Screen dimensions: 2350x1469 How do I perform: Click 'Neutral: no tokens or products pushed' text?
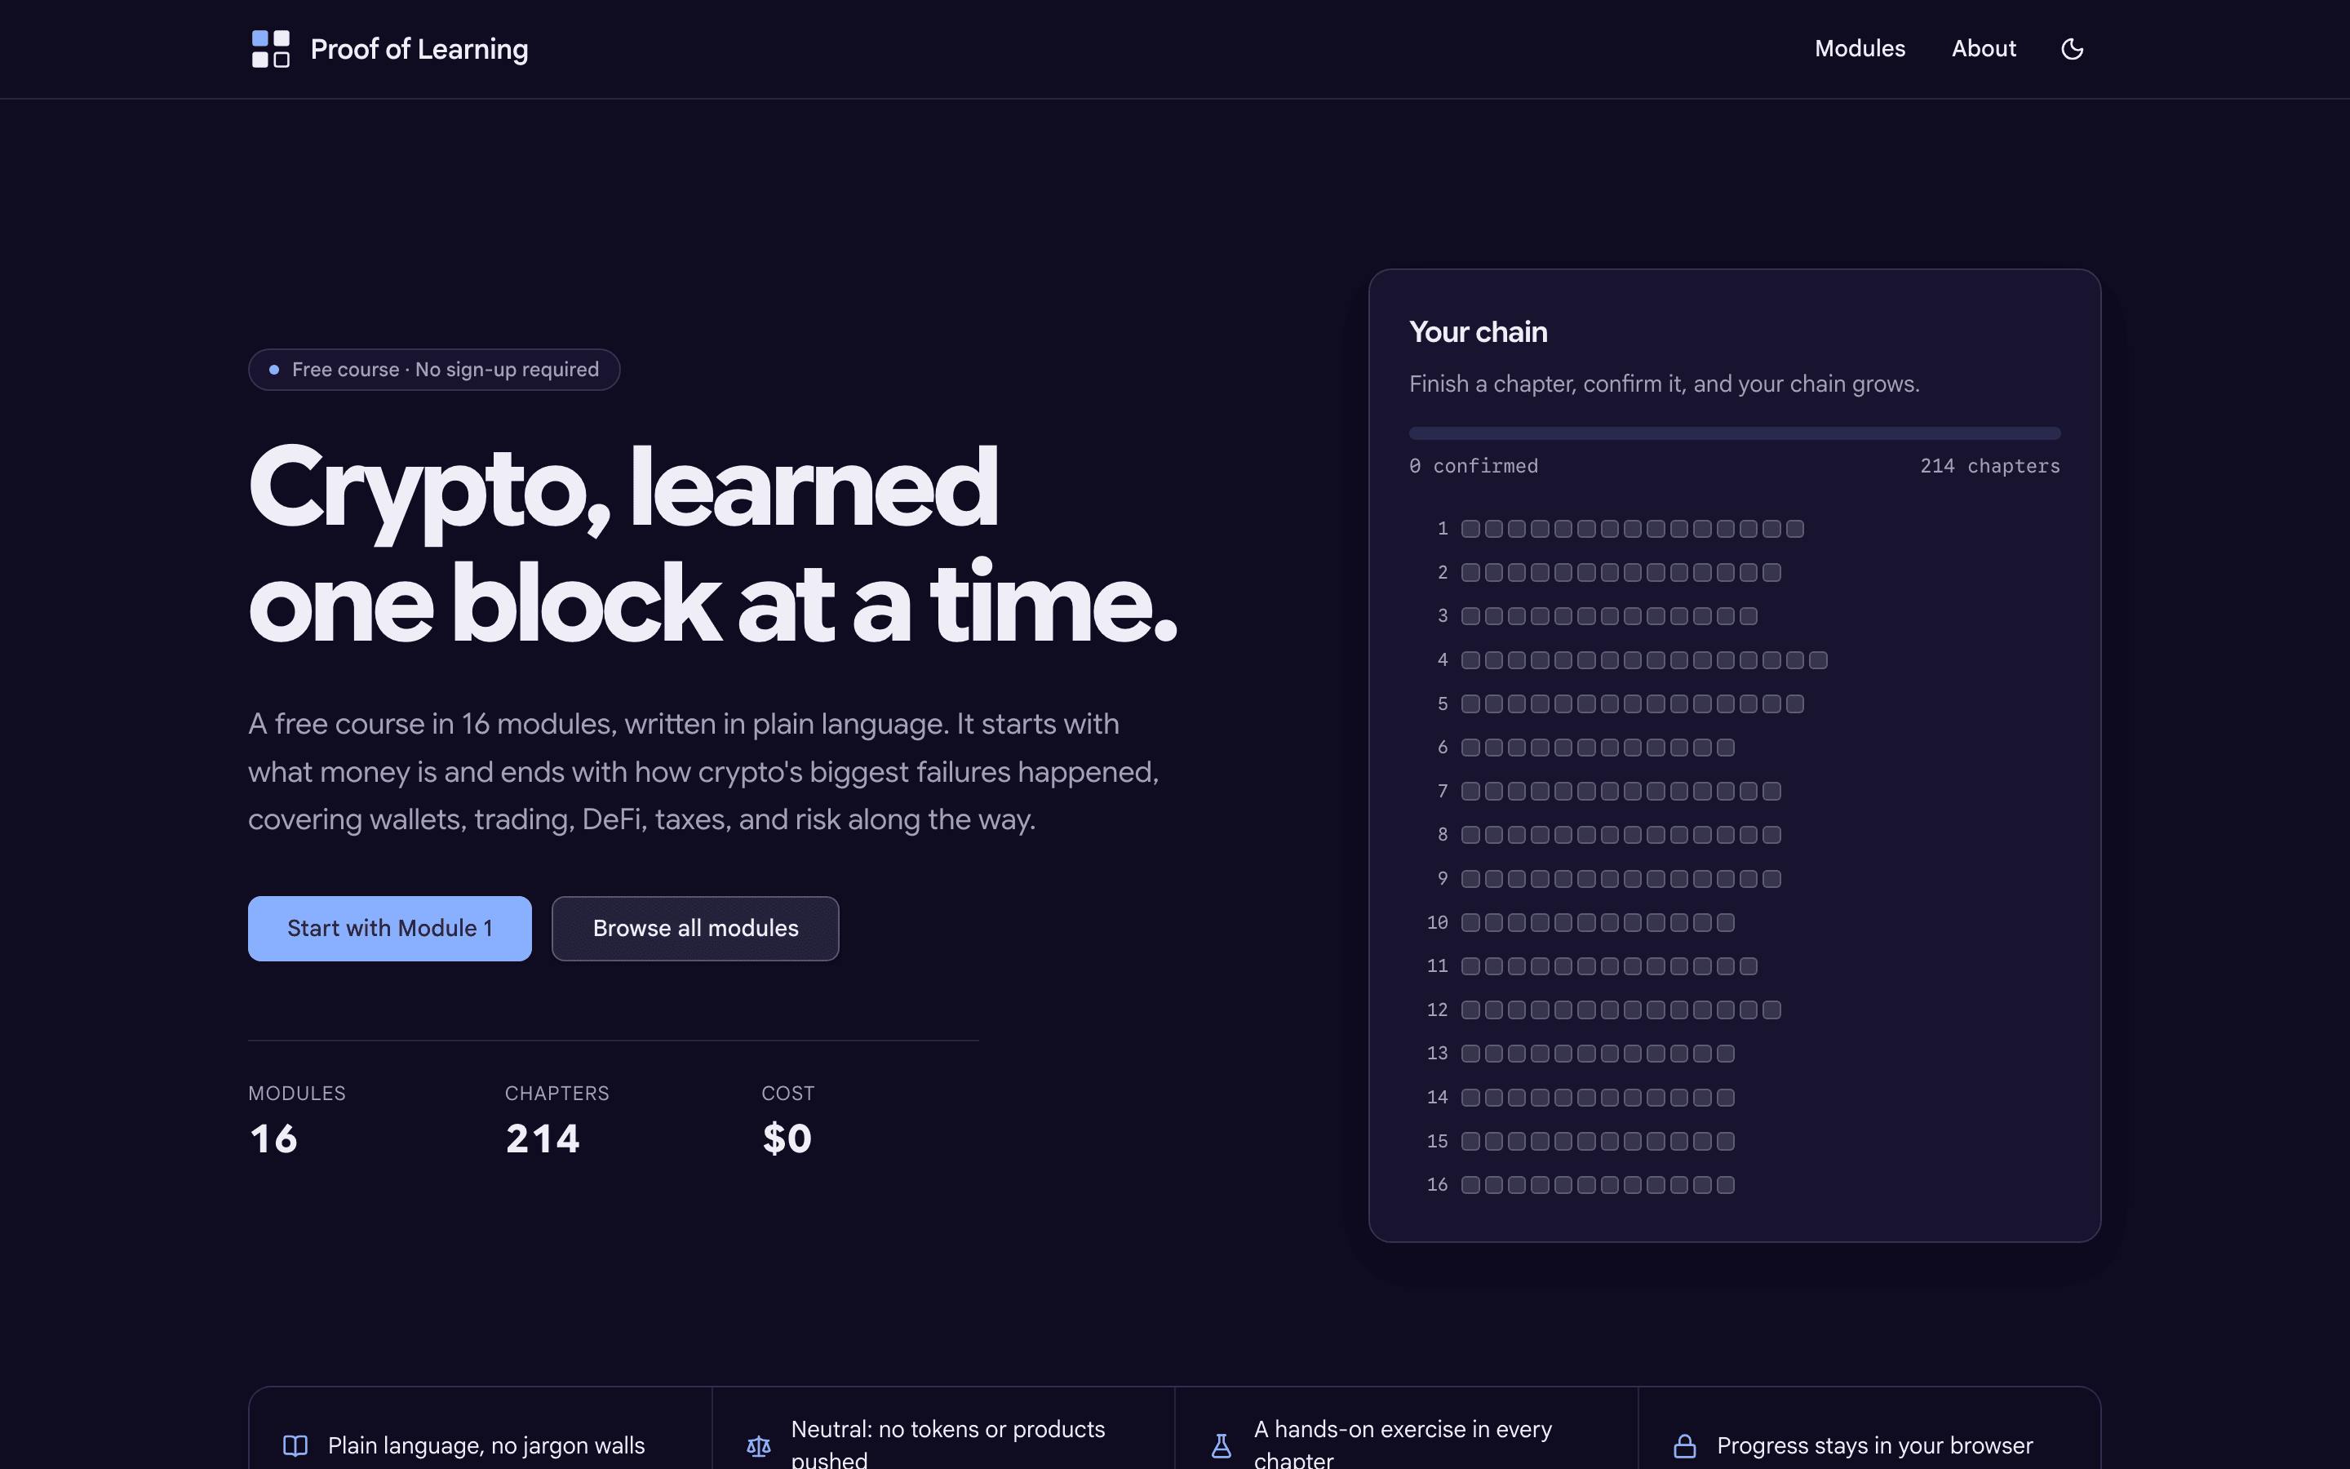(x=948, y=1445)
